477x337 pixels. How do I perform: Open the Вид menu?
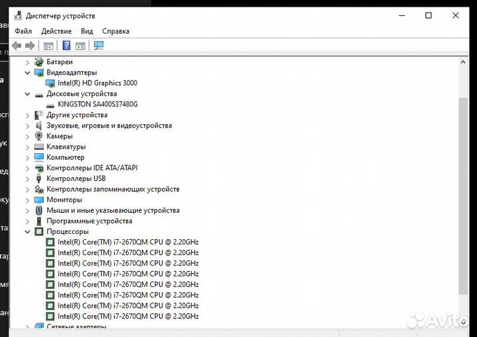(x=87, y=31)
